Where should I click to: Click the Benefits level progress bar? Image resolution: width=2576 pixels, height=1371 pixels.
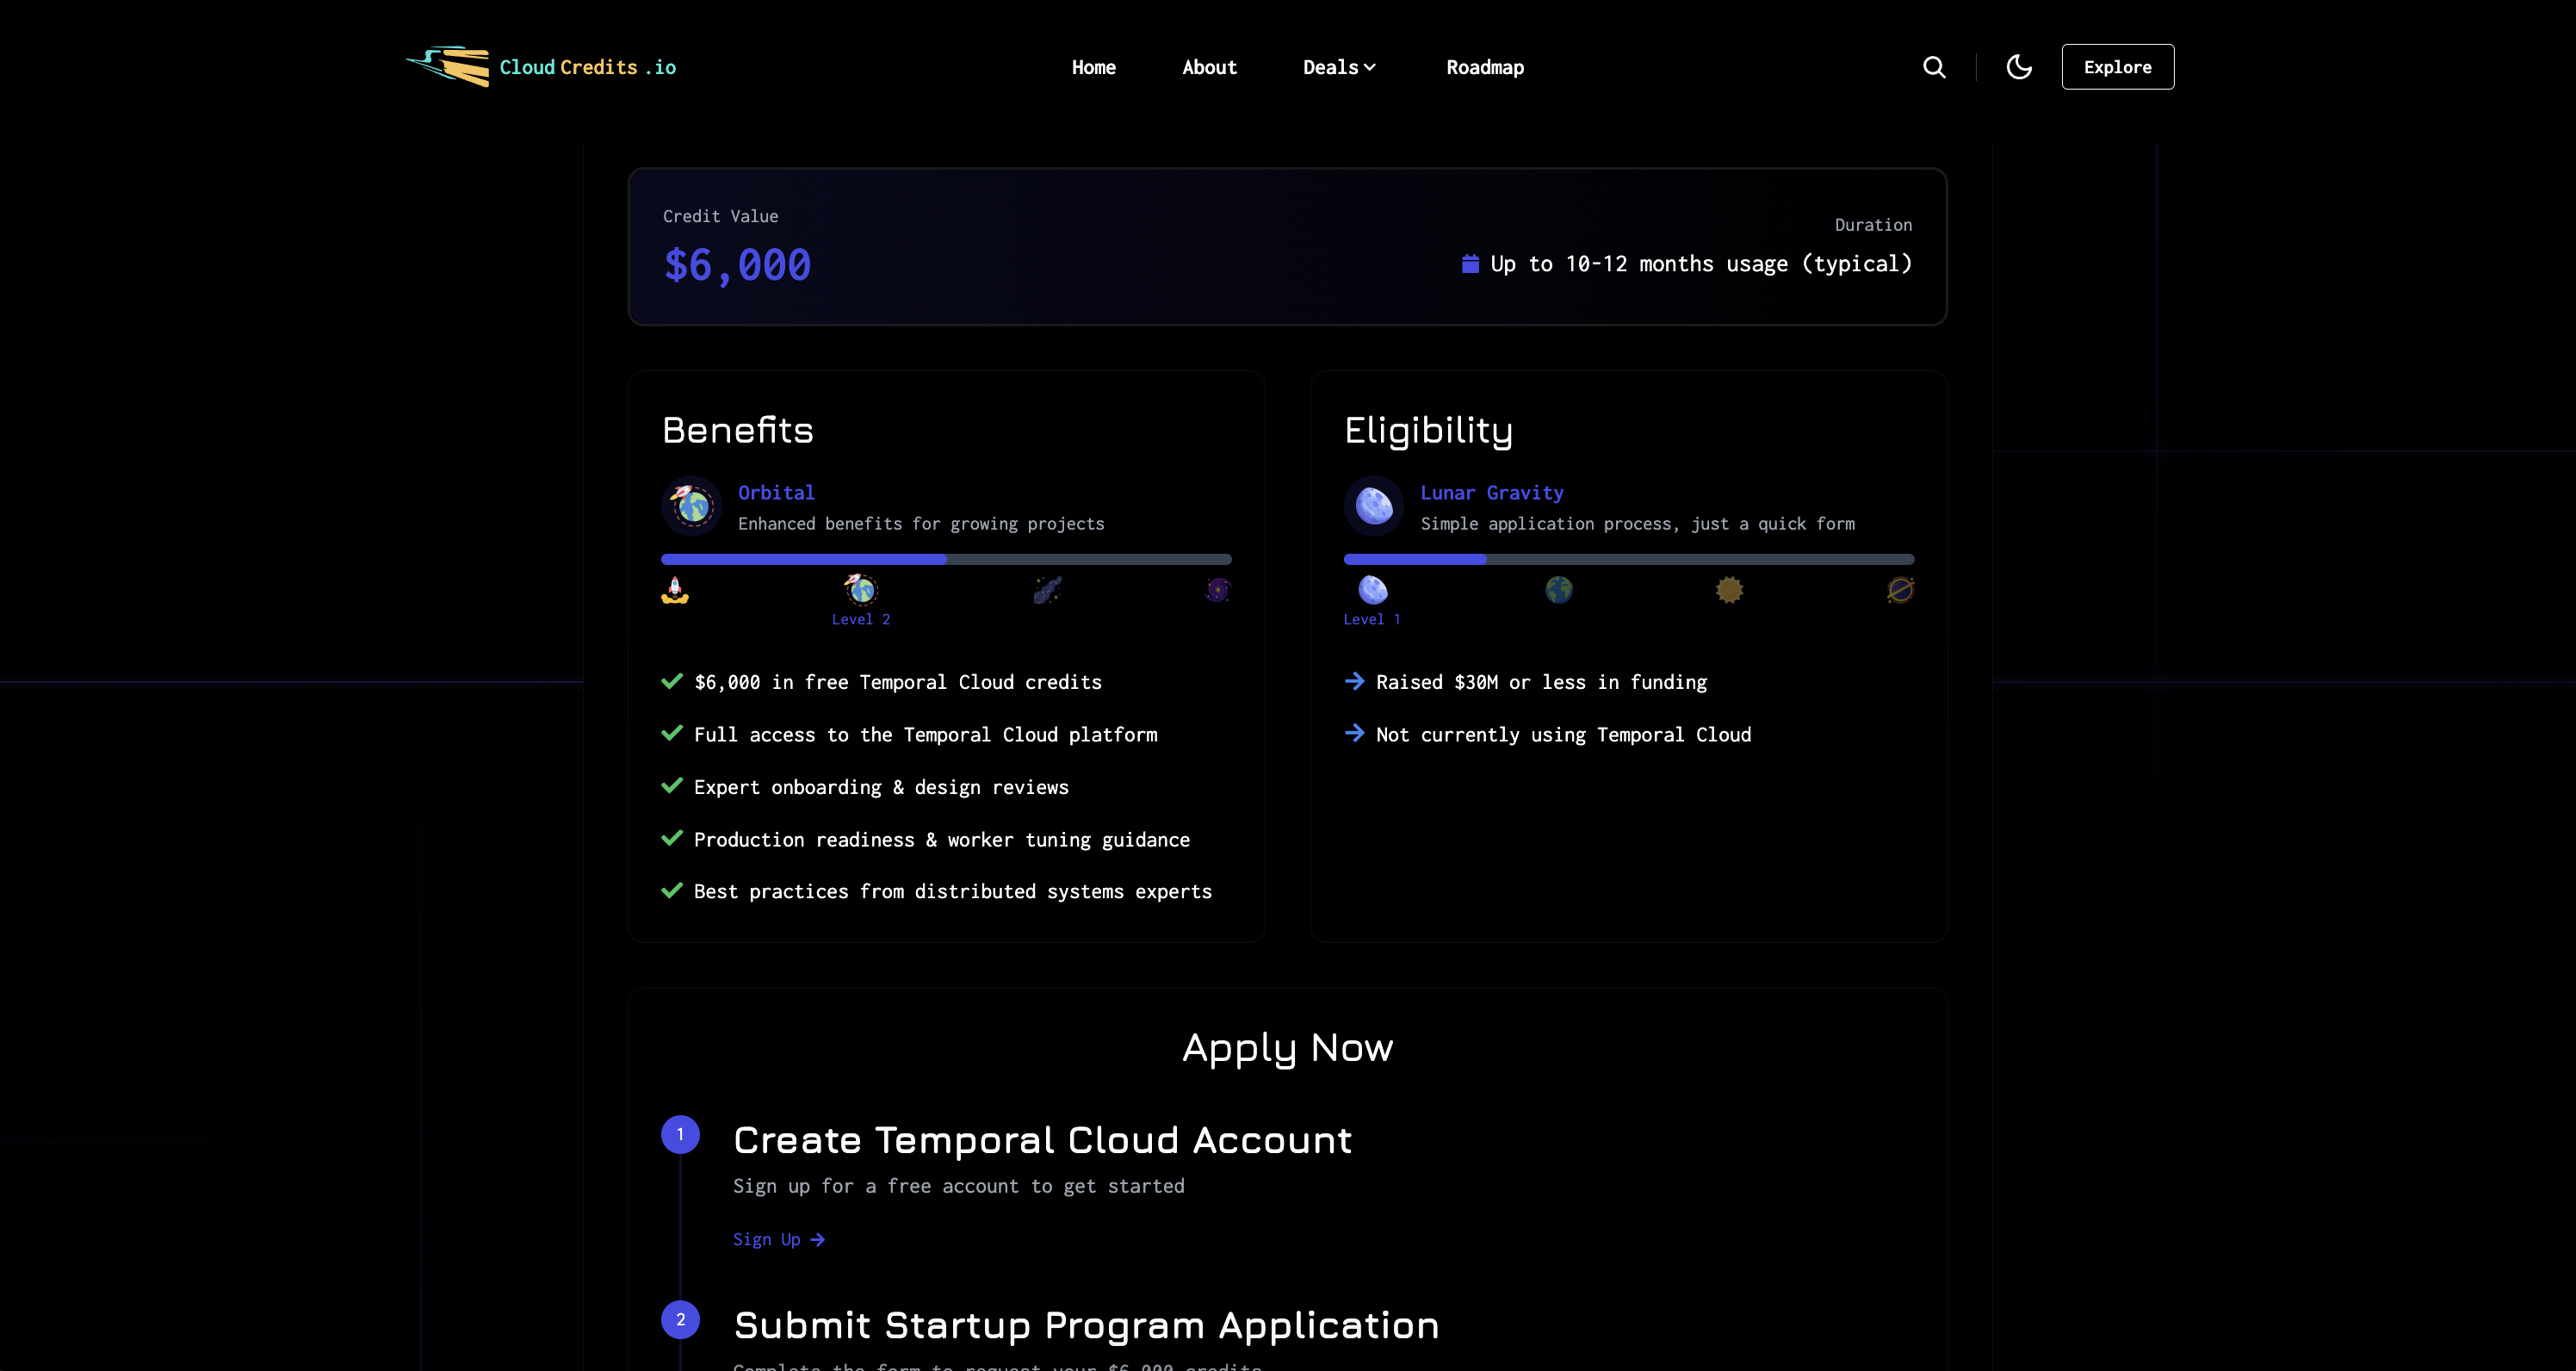click(946, 560)
